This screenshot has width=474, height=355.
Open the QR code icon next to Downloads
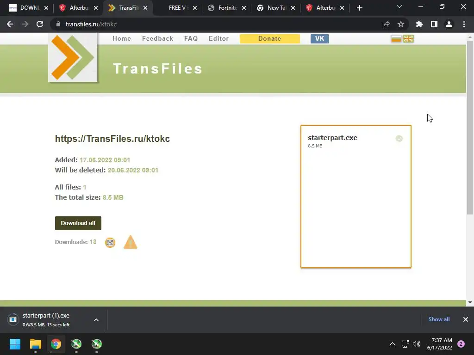click(110, 242)
